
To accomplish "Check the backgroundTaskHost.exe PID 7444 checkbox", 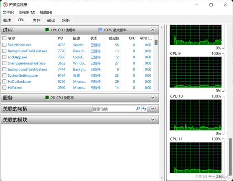I will click(x=4, y=69).
